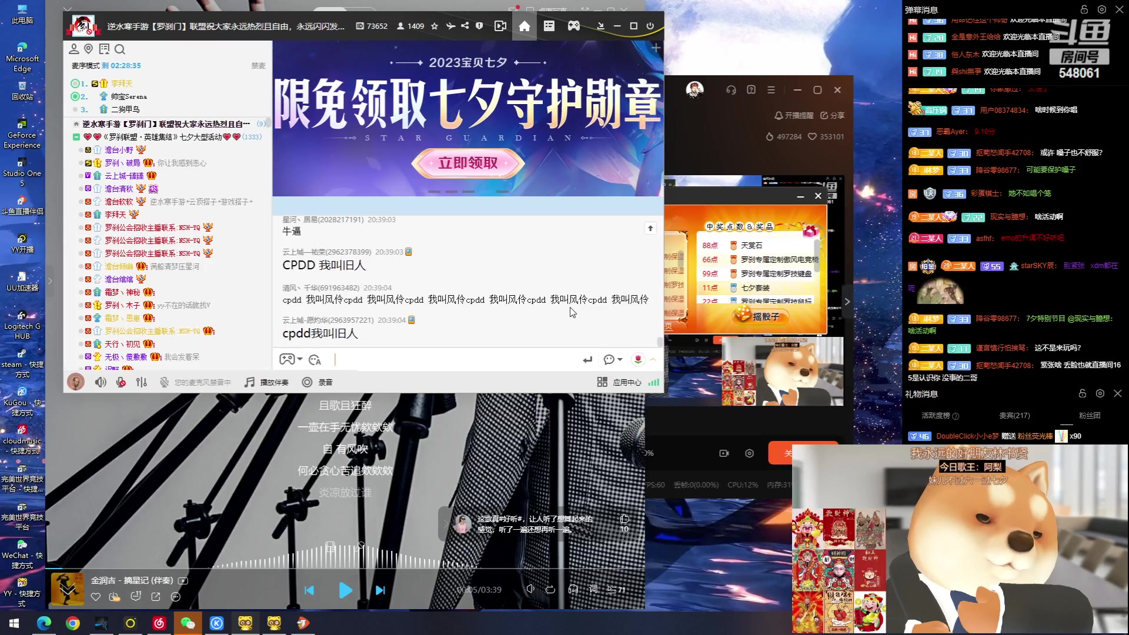
Task: Select user 云上城-臻臻 in member list
Action: (124, 176)
